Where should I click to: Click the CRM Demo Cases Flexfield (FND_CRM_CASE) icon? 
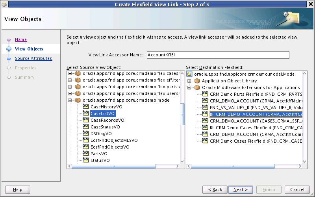[205, 141]
